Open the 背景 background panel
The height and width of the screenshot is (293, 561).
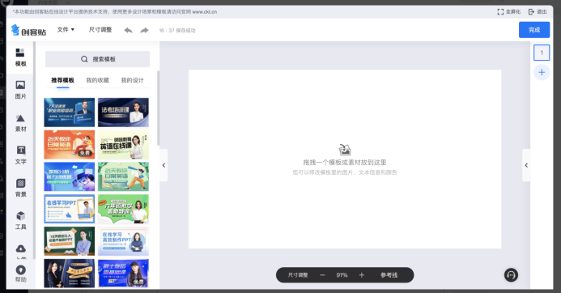[20, 188]
